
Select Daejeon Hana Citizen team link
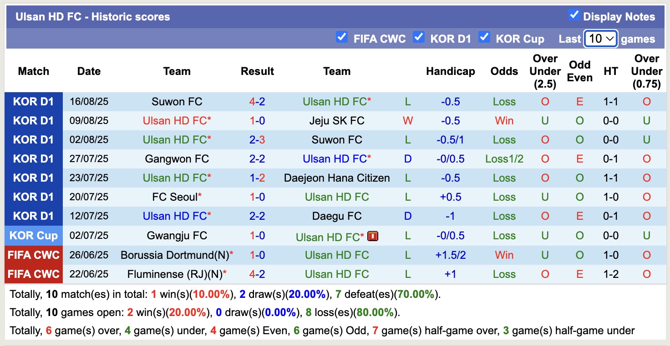pyautogui.click(x=337, y=178)
